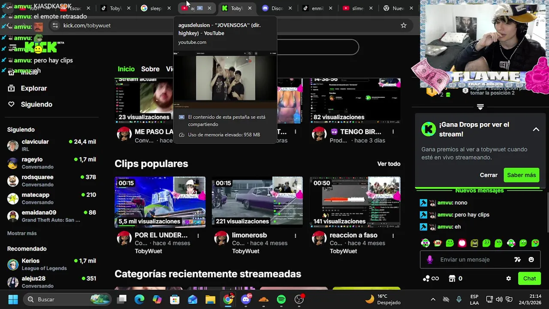Open site info icon beside kick.com URL
This screenshot has width=549, height=309.
coord(55,25)
